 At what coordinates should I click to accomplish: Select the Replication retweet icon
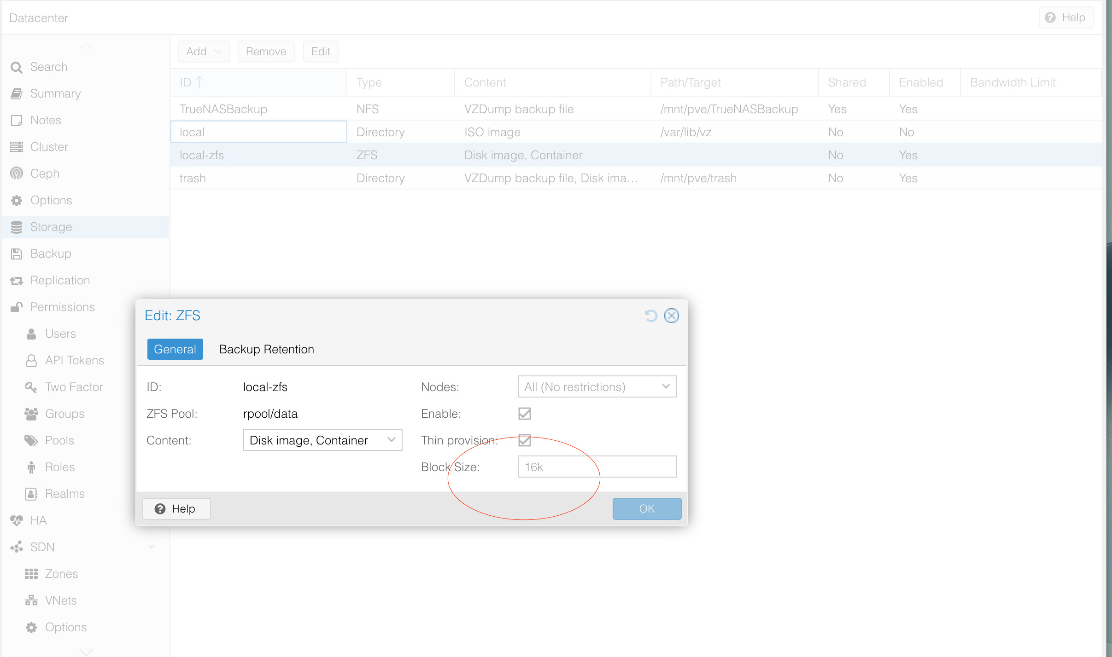[17, 281]
